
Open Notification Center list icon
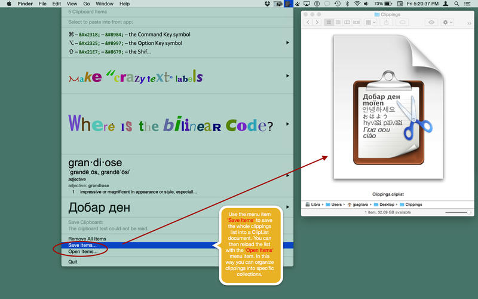[467, 4]
